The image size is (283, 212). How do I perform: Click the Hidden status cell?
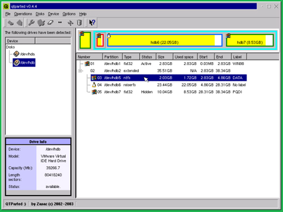[147, 92]
